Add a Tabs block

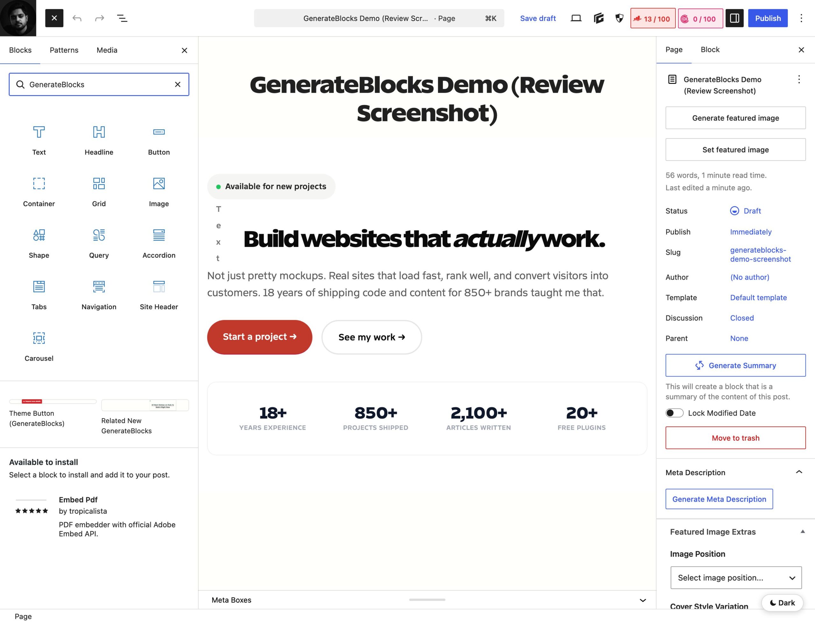tap(39, 295)
